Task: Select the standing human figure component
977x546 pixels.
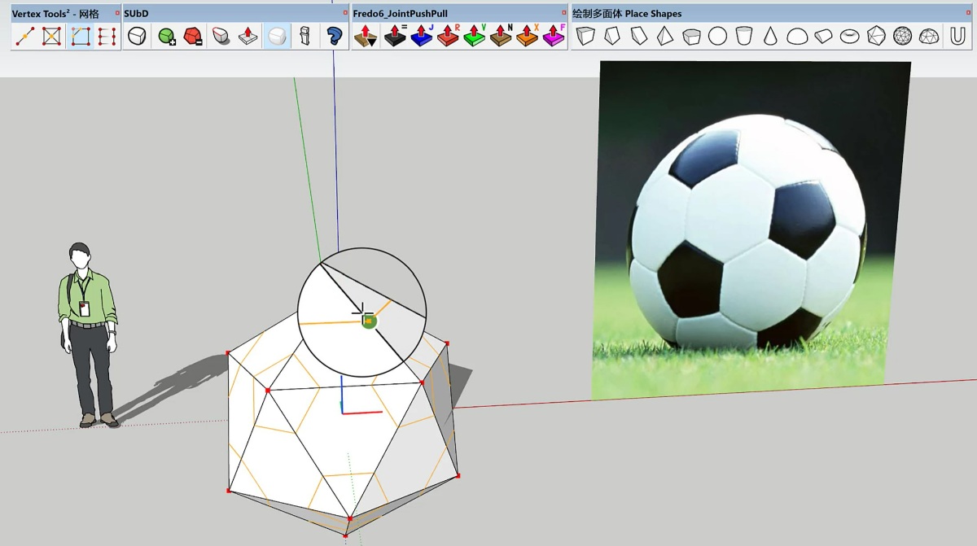Action: [x=88, y=334]
